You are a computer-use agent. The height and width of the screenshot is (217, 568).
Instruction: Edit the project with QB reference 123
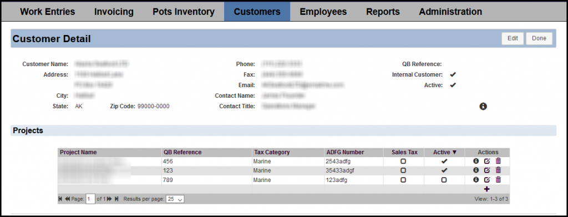point(487,170)
